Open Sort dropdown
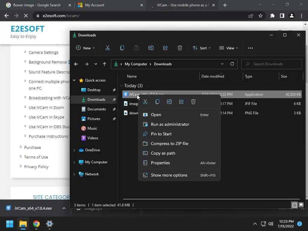308x231 pixels. point(202,48)
